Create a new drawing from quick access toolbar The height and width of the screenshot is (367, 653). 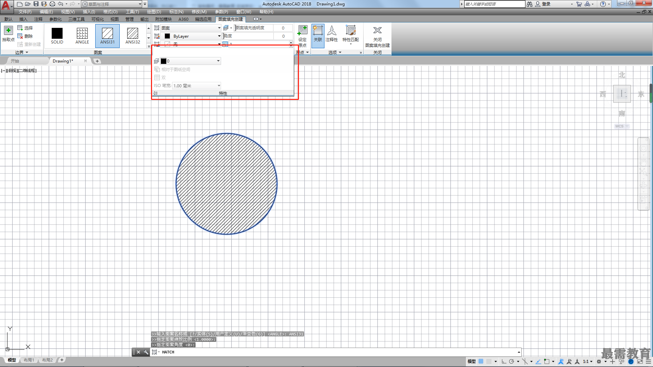20,4
